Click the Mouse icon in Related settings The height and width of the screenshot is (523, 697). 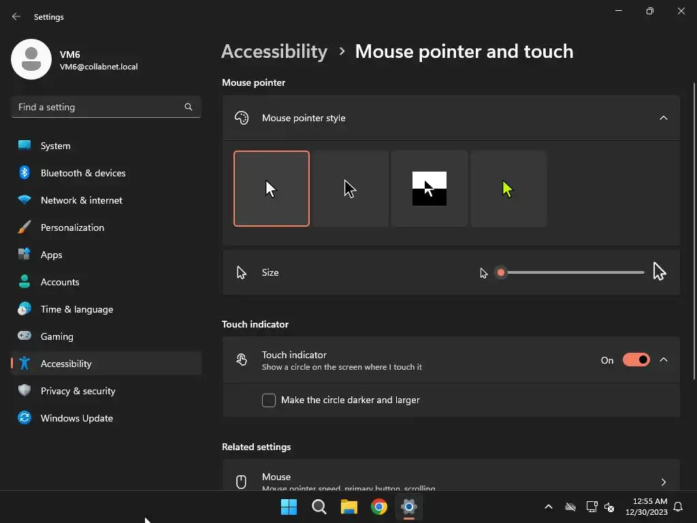tap(241, 482)
